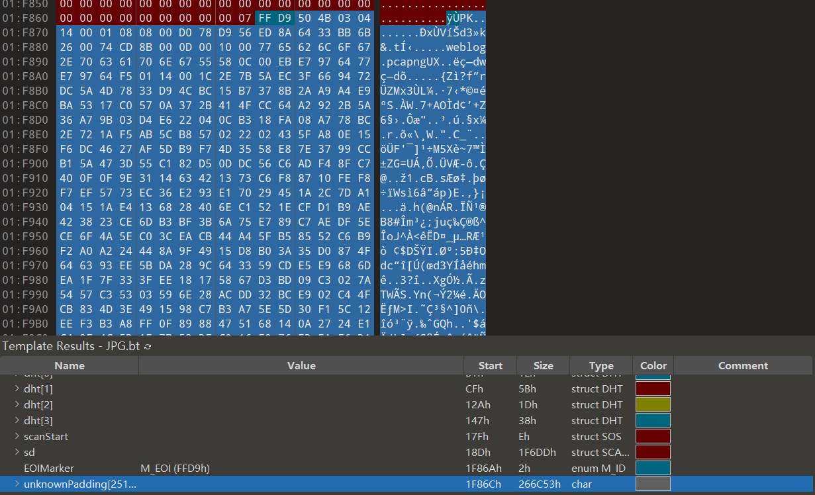Screen dimensions: 815x495
Task: Expand the unknownPadding array row
Action: pos(17,484)
